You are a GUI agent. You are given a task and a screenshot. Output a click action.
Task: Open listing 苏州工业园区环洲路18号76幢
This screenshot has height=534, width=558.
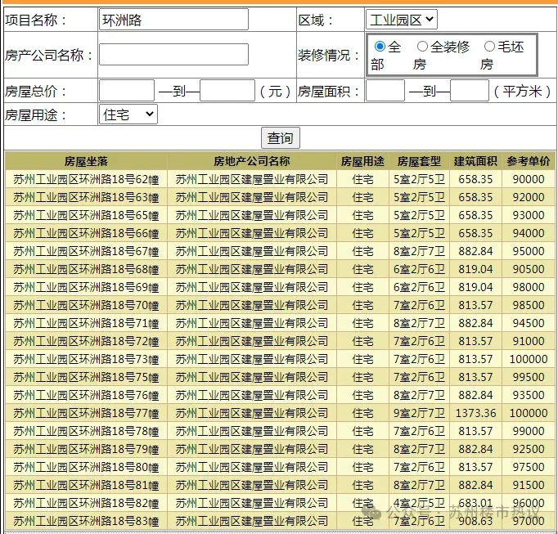tap(86, 395)
